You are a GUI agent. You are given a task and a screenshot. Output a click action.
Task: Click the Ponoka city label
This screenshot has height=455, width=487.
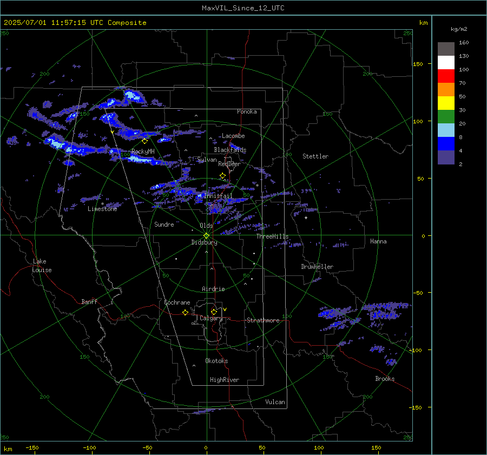pos(247,111)
